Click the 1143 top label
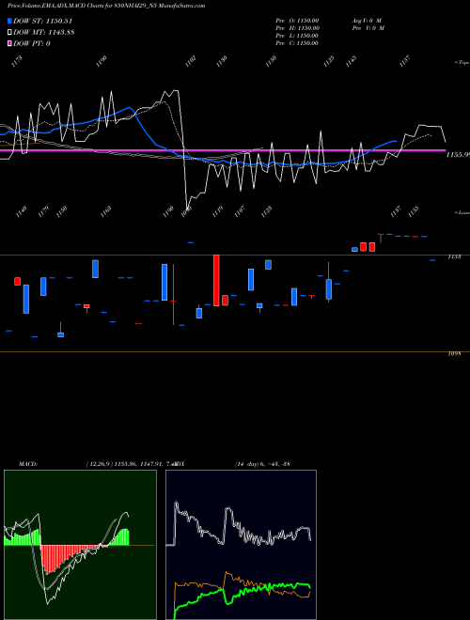This screenshot has height=620, width=470. (351, 61)
